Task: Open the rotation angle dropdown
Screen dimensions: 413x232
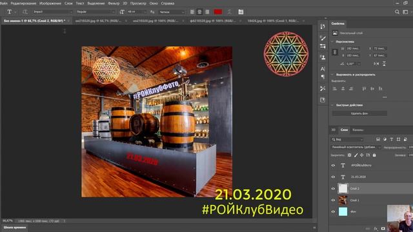Action: [x=359, y=64]
